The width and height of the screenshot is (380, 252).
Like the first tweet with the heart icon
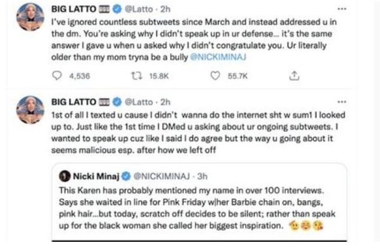pyautogui.click(x=215, y=75)
